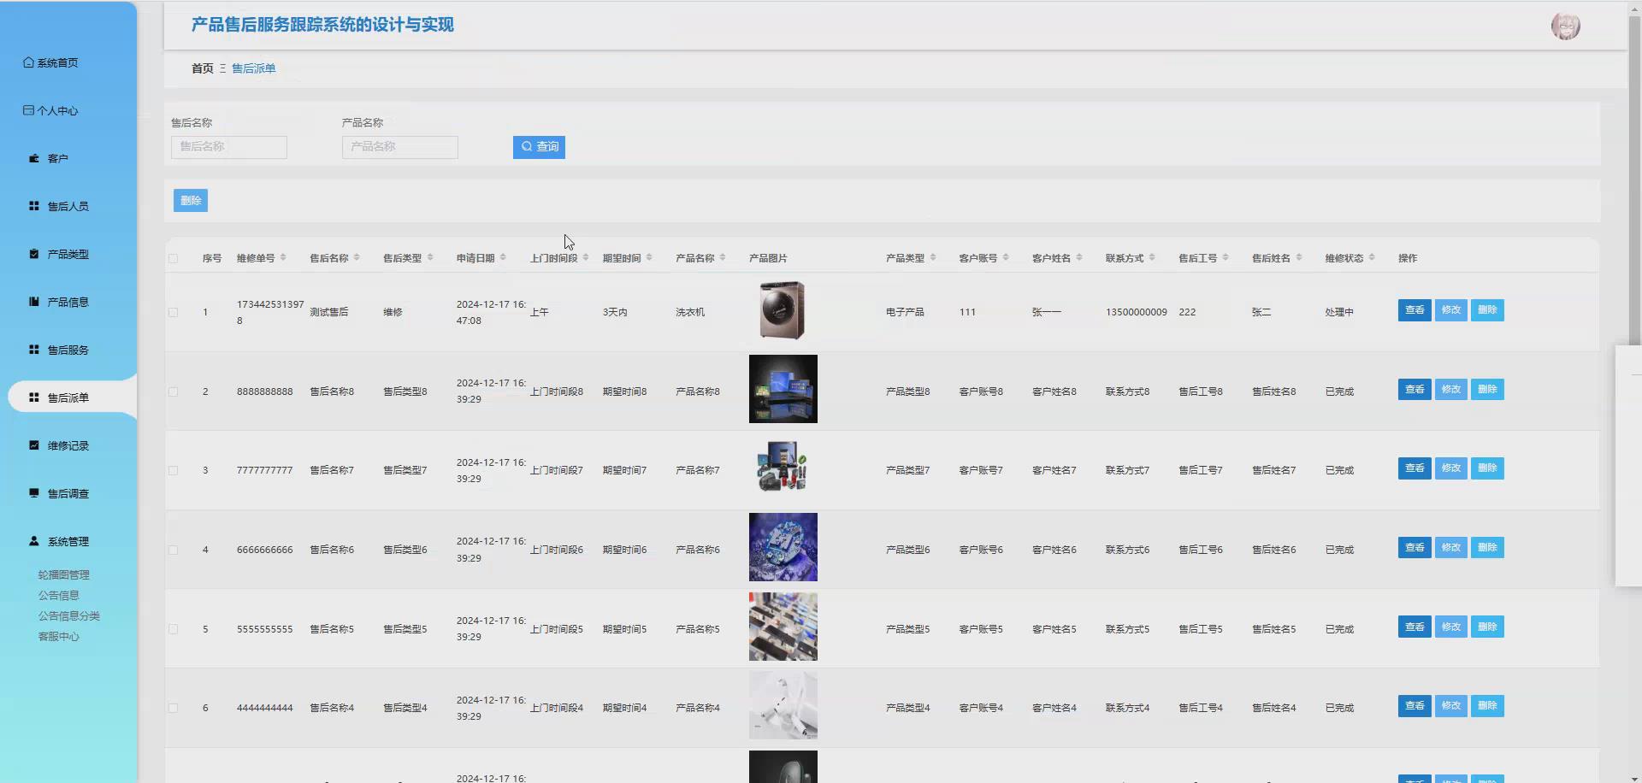
Task: Open 公告信息分类 submenu item
Action: coord(69,616)
